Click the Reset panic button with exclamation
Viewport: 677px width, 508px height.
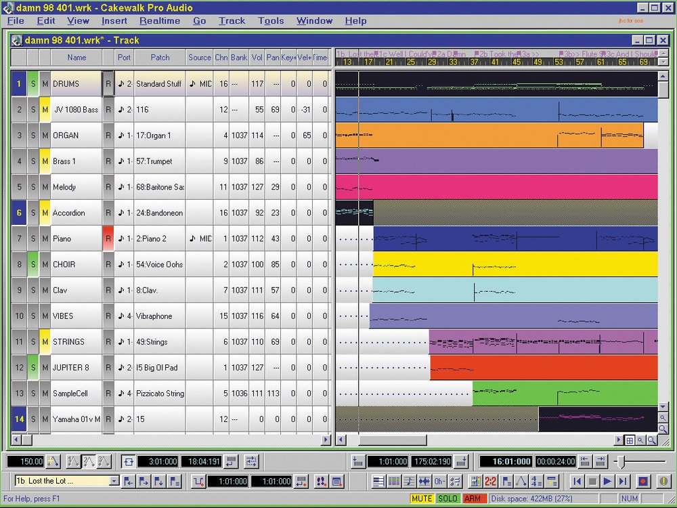coord(664,481)
